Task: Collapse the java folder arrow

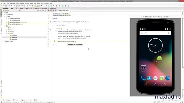Action: point(5,17)
